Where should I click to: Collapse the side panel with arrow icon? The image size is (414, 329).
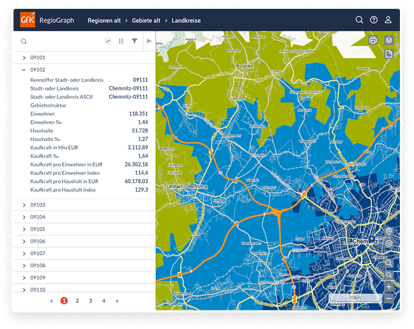[x=149, y=41]
